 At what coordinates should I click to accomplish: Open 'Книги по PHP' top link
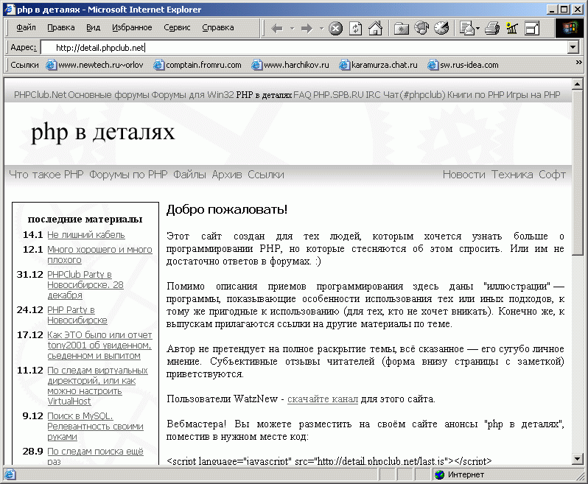click(x=475, y=95)
